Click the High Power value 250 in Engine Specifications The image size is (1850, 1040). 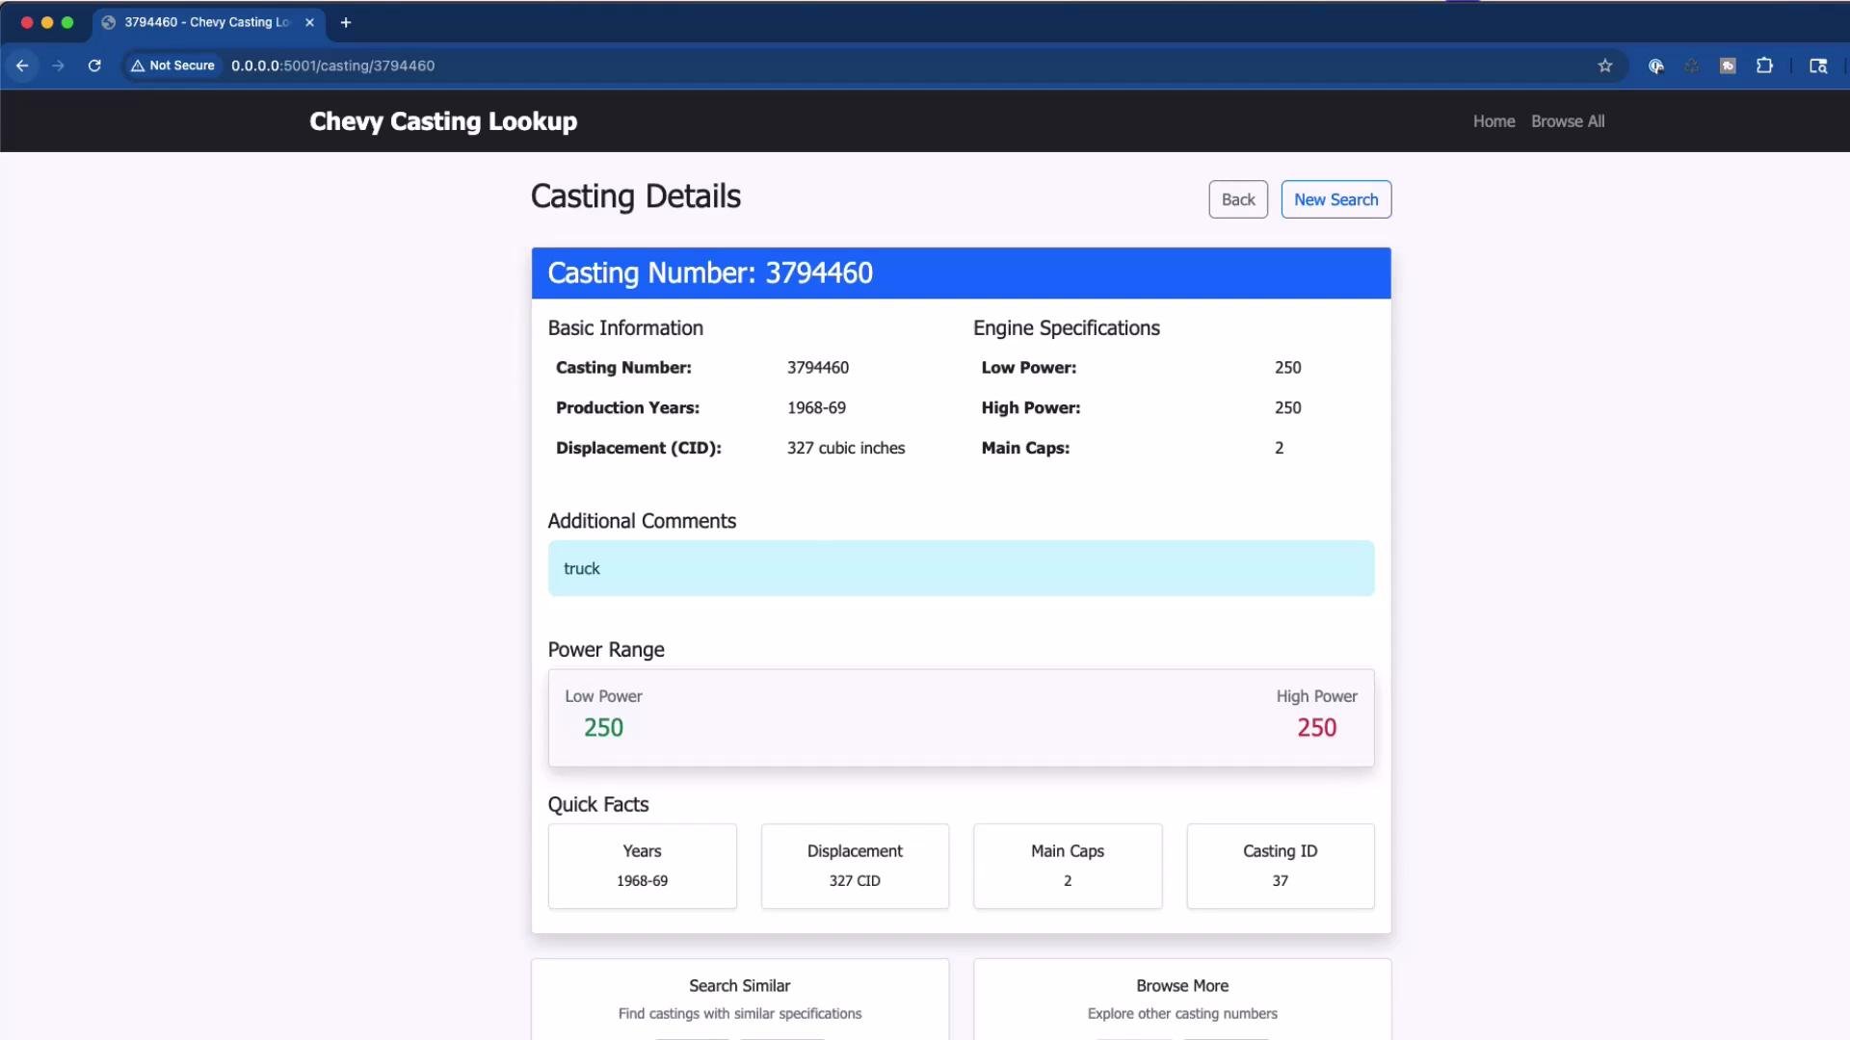pyautogui.click(x=1287, y=408)
